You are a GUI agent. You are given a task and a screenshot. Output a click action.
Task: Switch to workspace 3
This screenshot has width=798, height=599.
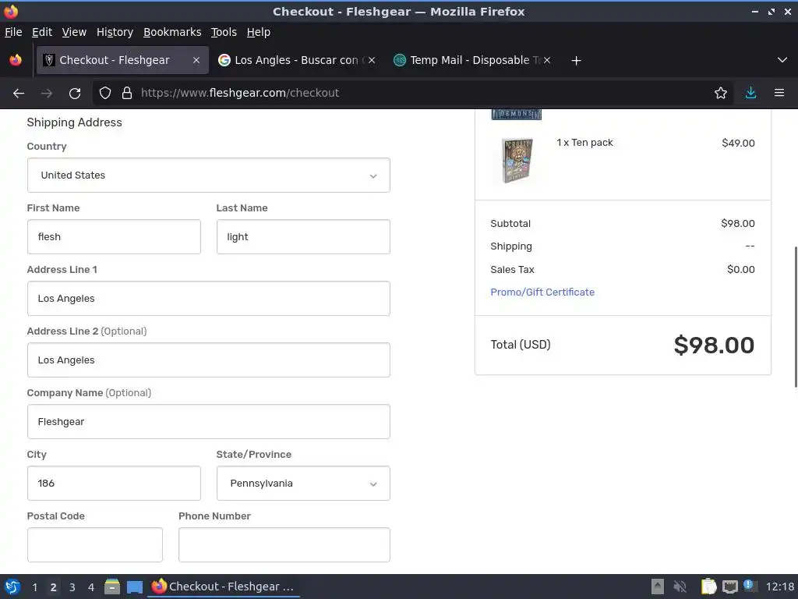click(72, 587)
